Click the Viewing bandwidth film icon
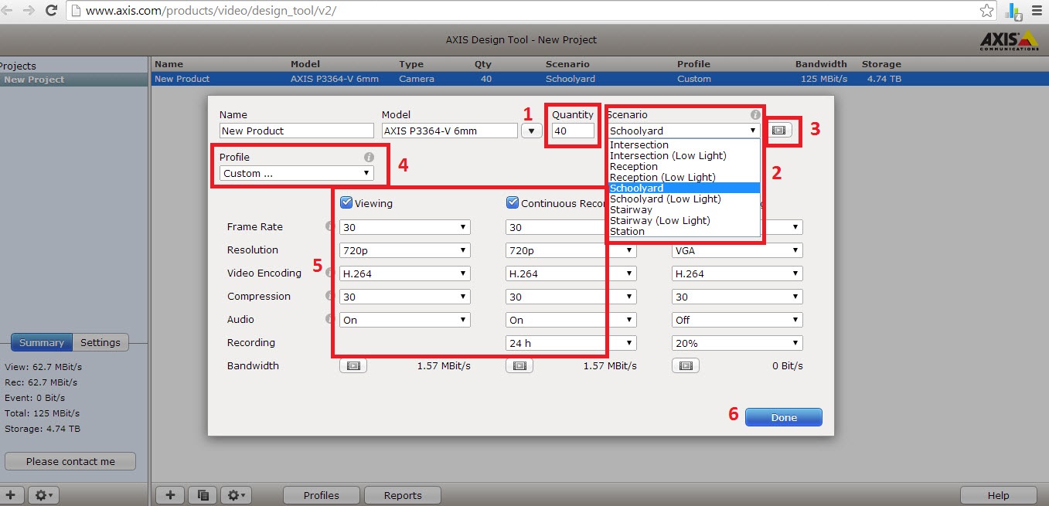The height and width of the screenshot is (506, 1049). 353,365
